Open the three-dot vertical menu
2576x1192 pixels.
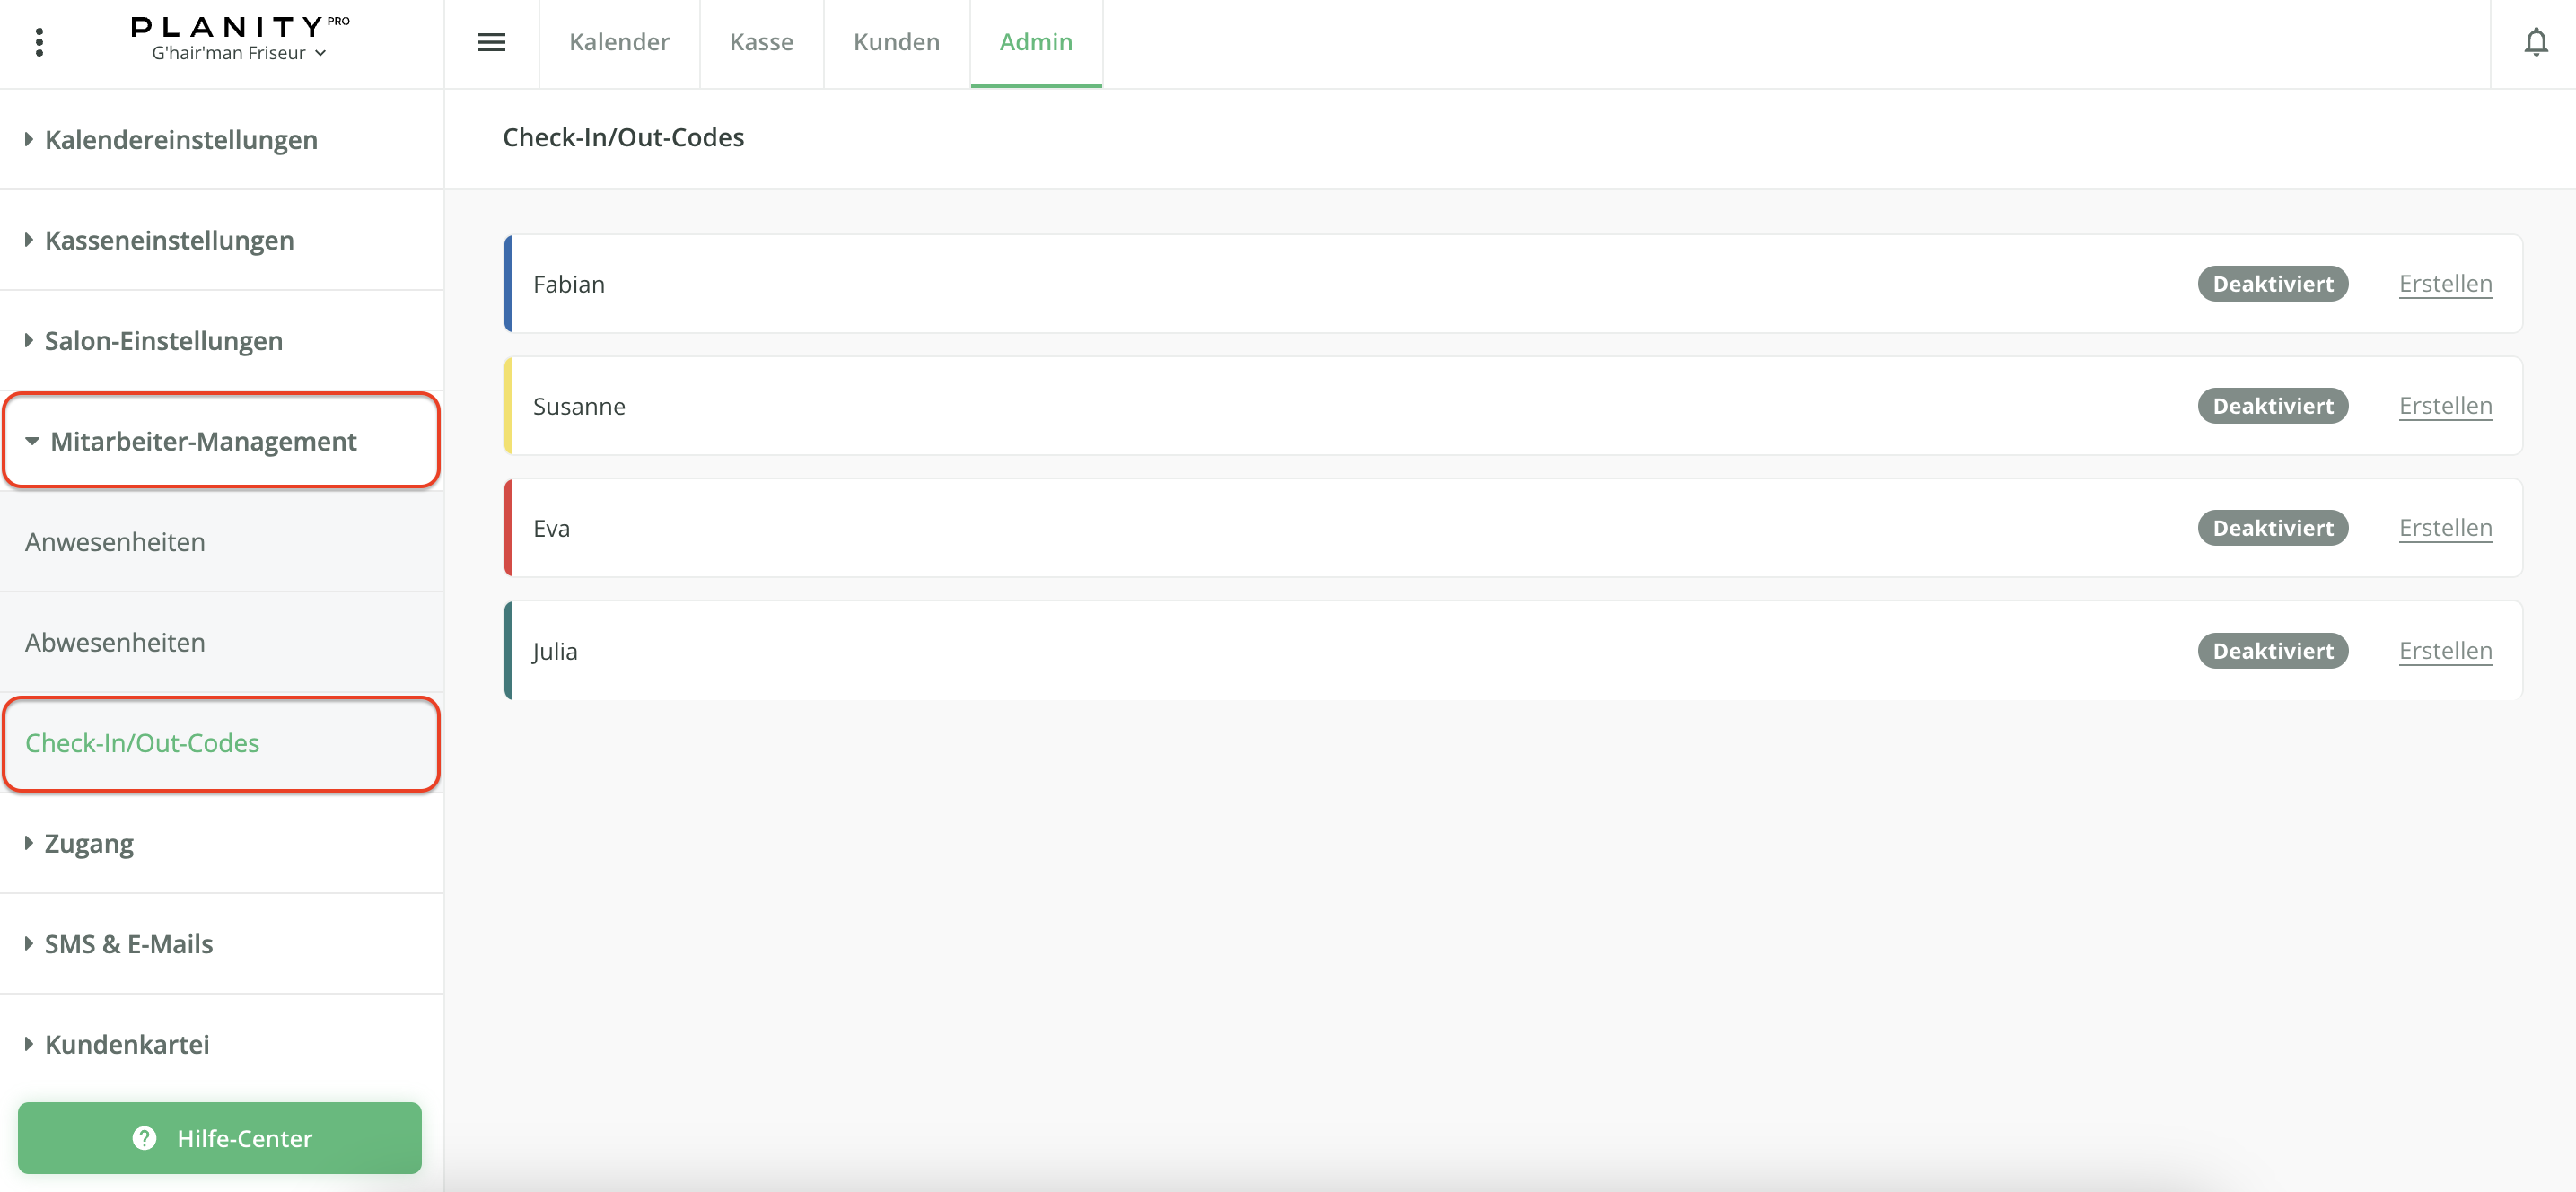point(39,42)
